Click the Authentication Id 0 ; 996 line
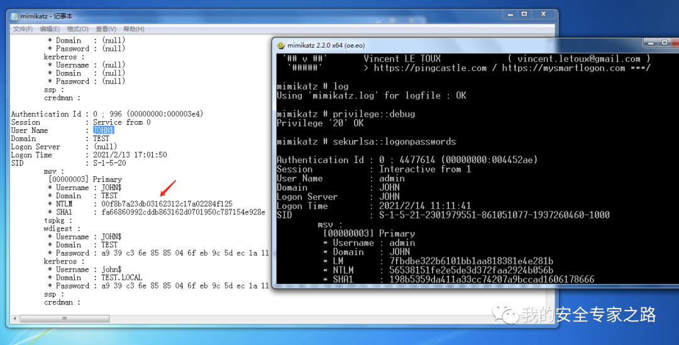 pos(107,114)
